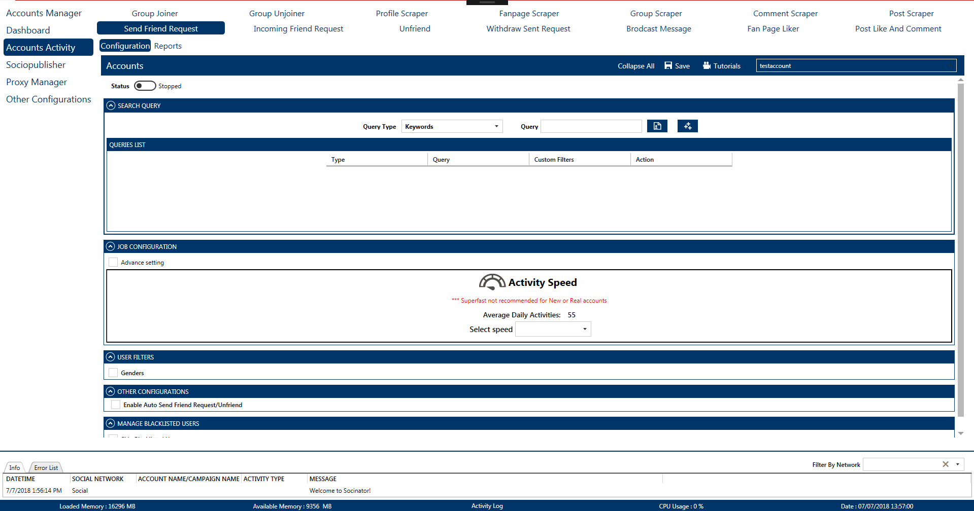The width and height of the screenshot is (974, 511).
Task: Select the Send Friend Request module
Action: pyautogui.click(x=161, y=28)
